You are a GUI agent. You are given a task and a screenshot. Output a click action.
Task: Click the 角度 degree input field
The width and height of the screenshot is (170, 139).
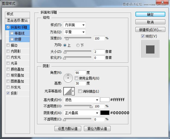[80, 73]
